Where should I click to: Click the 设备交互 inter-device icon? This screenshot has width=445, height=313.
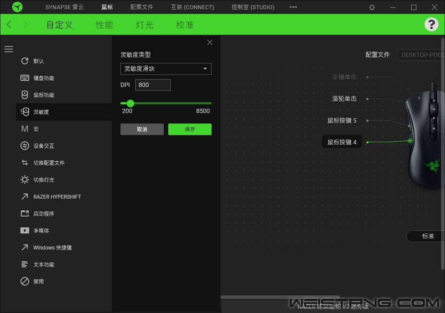[x=25, y=146]
